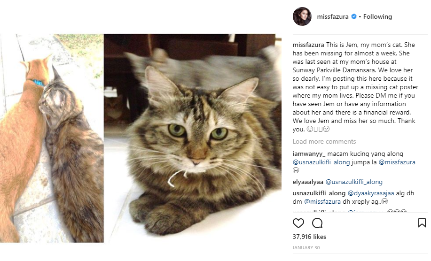
Task: Visit usnazulkifli_along commenter profile
Action: coord(319,193)
